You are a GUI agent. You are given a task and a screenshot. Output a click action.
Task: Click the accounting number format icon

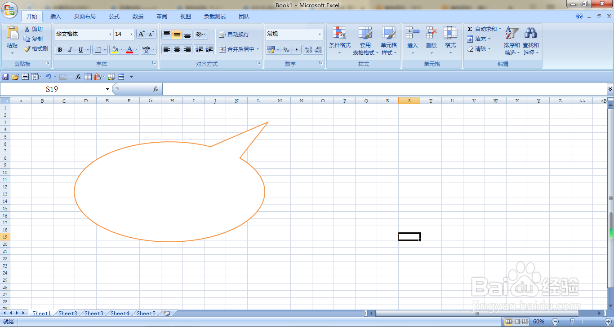(x=271, y=50)
